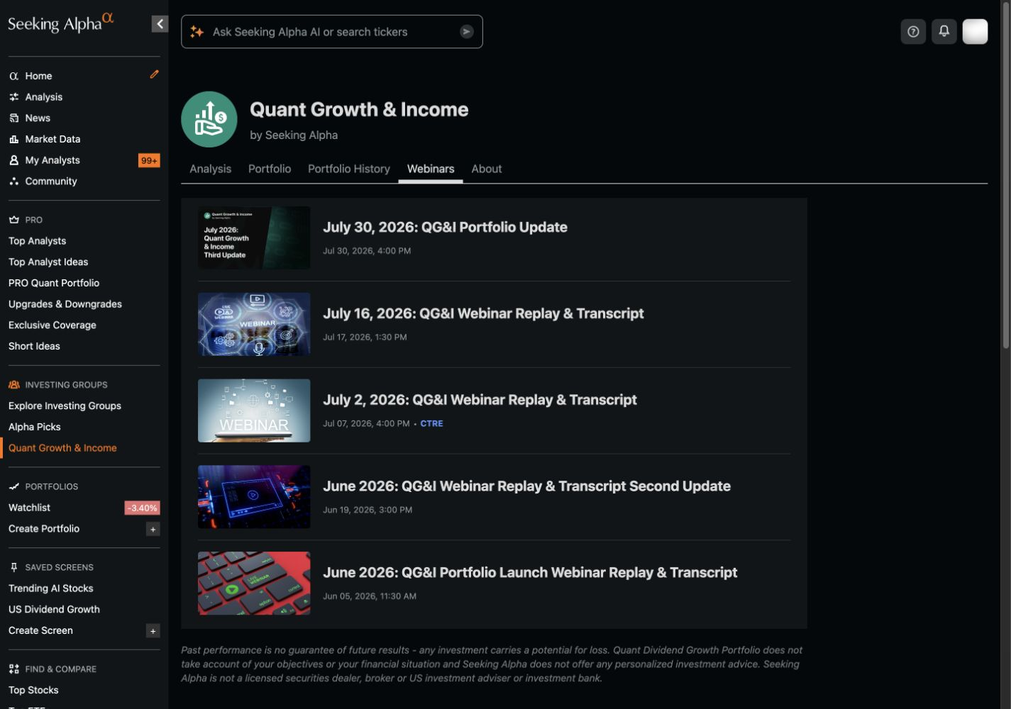This screenshot has height=709, width=1011.
Task: Open July 16, 2026 Webinar Replay & Transcript
Action: 483,314
